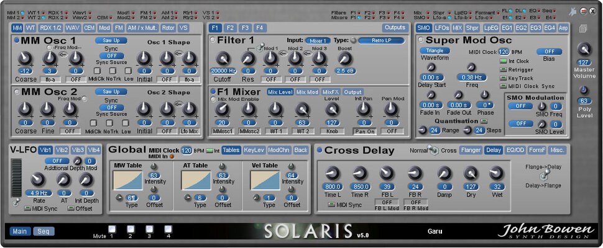Click the Master Volume knob

point(584,50)
